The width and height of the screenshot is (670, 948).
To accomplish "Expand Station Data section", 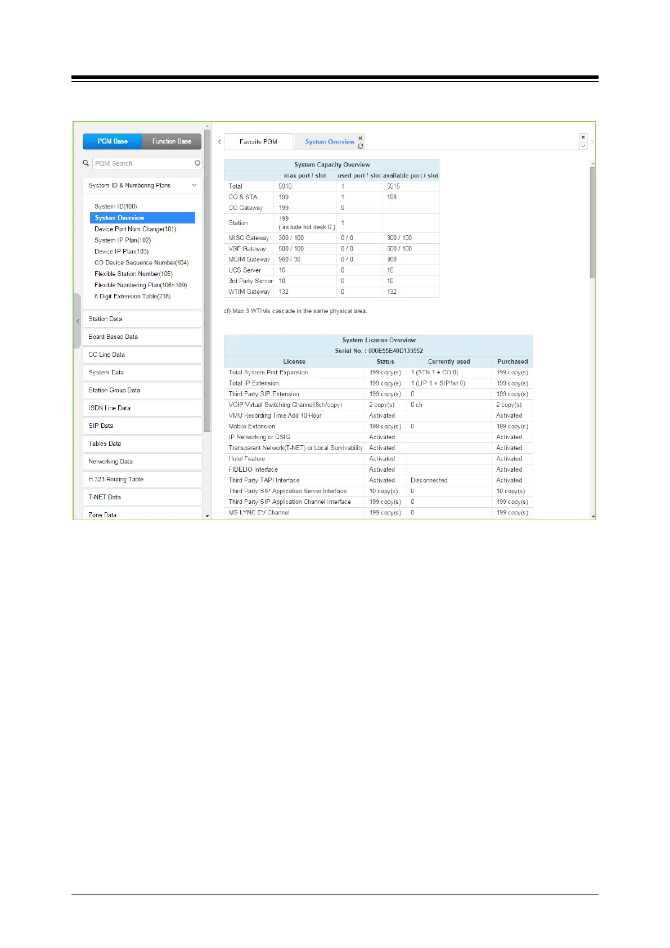I will tap(142, 319).
